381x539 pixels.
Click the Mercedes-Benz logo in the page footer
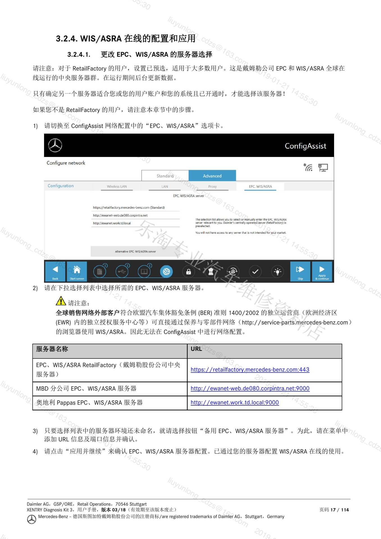(31, 519)
